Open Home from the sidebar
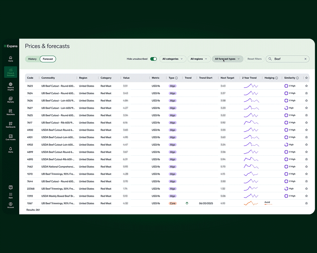 pyautogui.click(x=10, y=59)
